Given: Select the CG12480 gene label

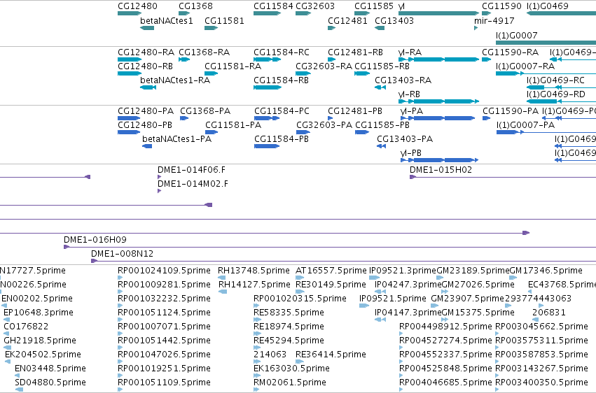Looking at the screenshot, I should (x=137, y=6).
